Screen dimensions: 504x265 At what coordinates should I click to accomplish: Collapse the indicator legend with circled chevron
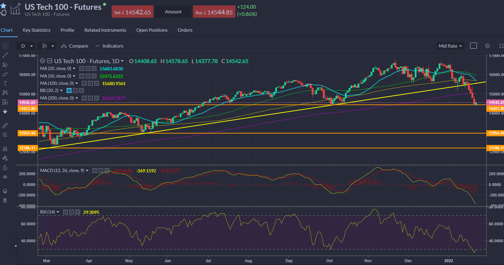pyautogui.click(x=43, y=61)
